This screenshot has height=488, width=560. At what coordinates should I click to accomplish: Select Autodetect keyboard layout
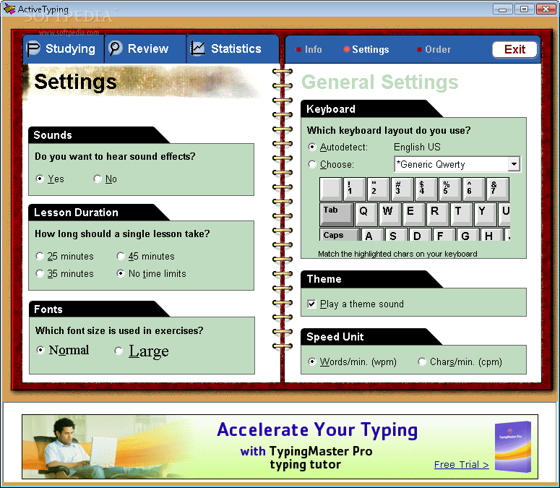(338, 147)
